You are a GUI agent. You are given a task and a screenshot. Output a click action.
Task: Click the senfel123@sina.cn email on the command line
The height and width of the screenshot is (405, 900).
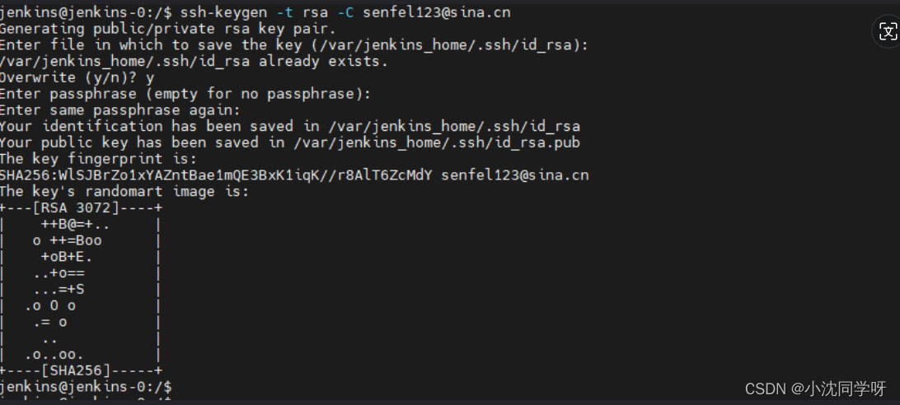436,12
